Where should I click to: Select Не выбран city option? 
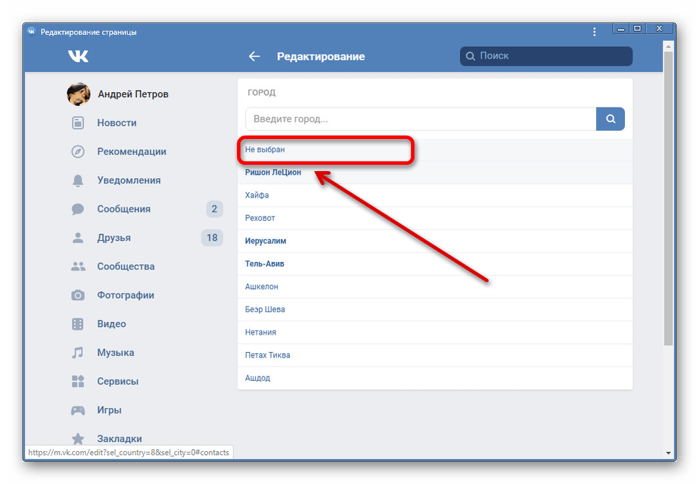(x=435, y=149)
